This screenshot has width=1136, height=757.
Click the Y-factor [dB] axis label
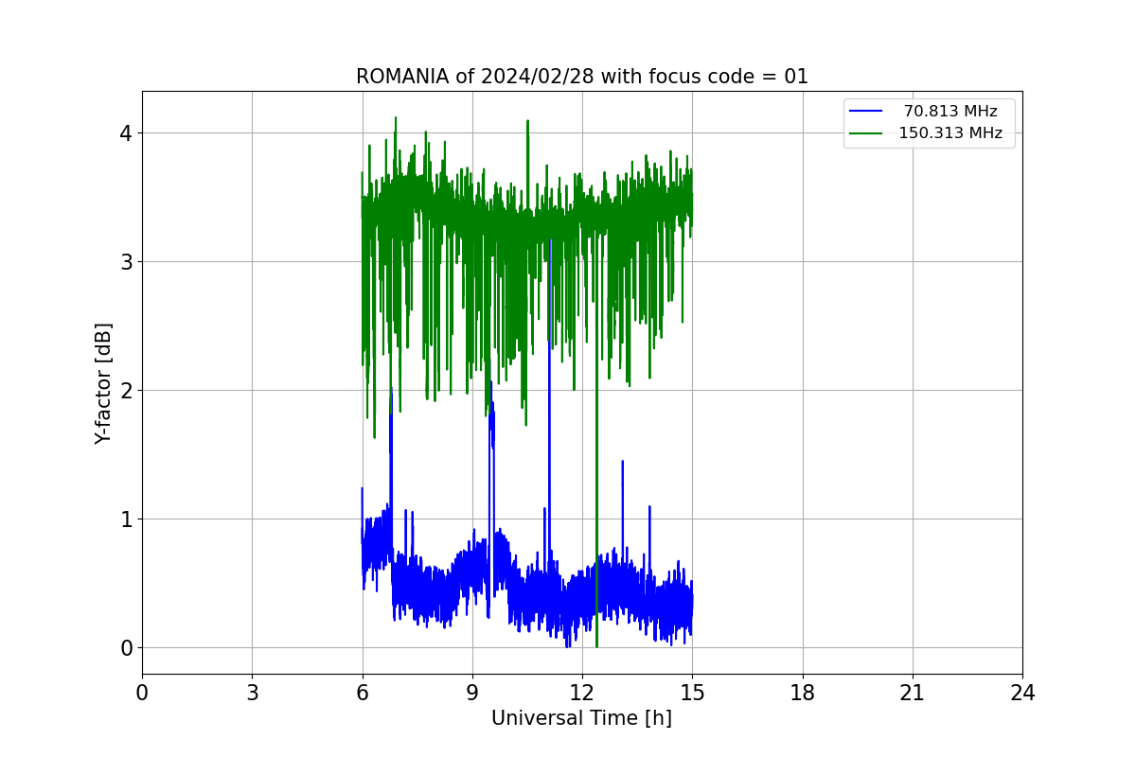pos(103,383)
